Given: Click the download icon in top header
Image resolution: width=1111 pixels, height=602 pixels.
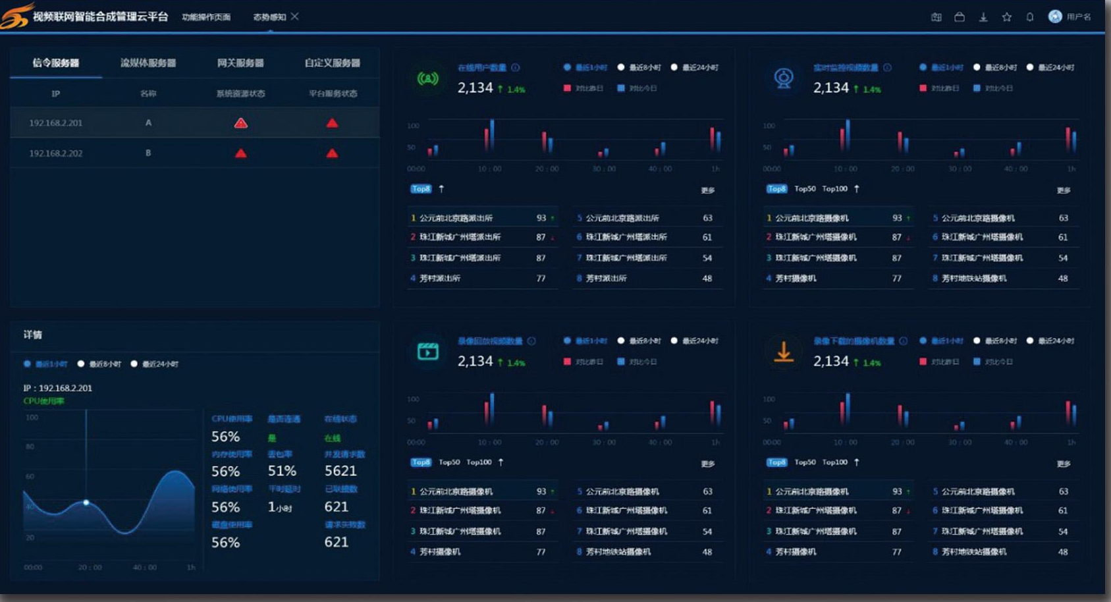Looking at the screenshot, I should (x=983, y=17).
